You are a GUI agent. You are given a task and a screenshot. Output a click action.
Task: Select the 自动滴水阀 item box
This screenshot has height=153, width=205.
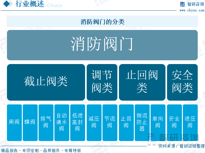[x=62, y=123]
